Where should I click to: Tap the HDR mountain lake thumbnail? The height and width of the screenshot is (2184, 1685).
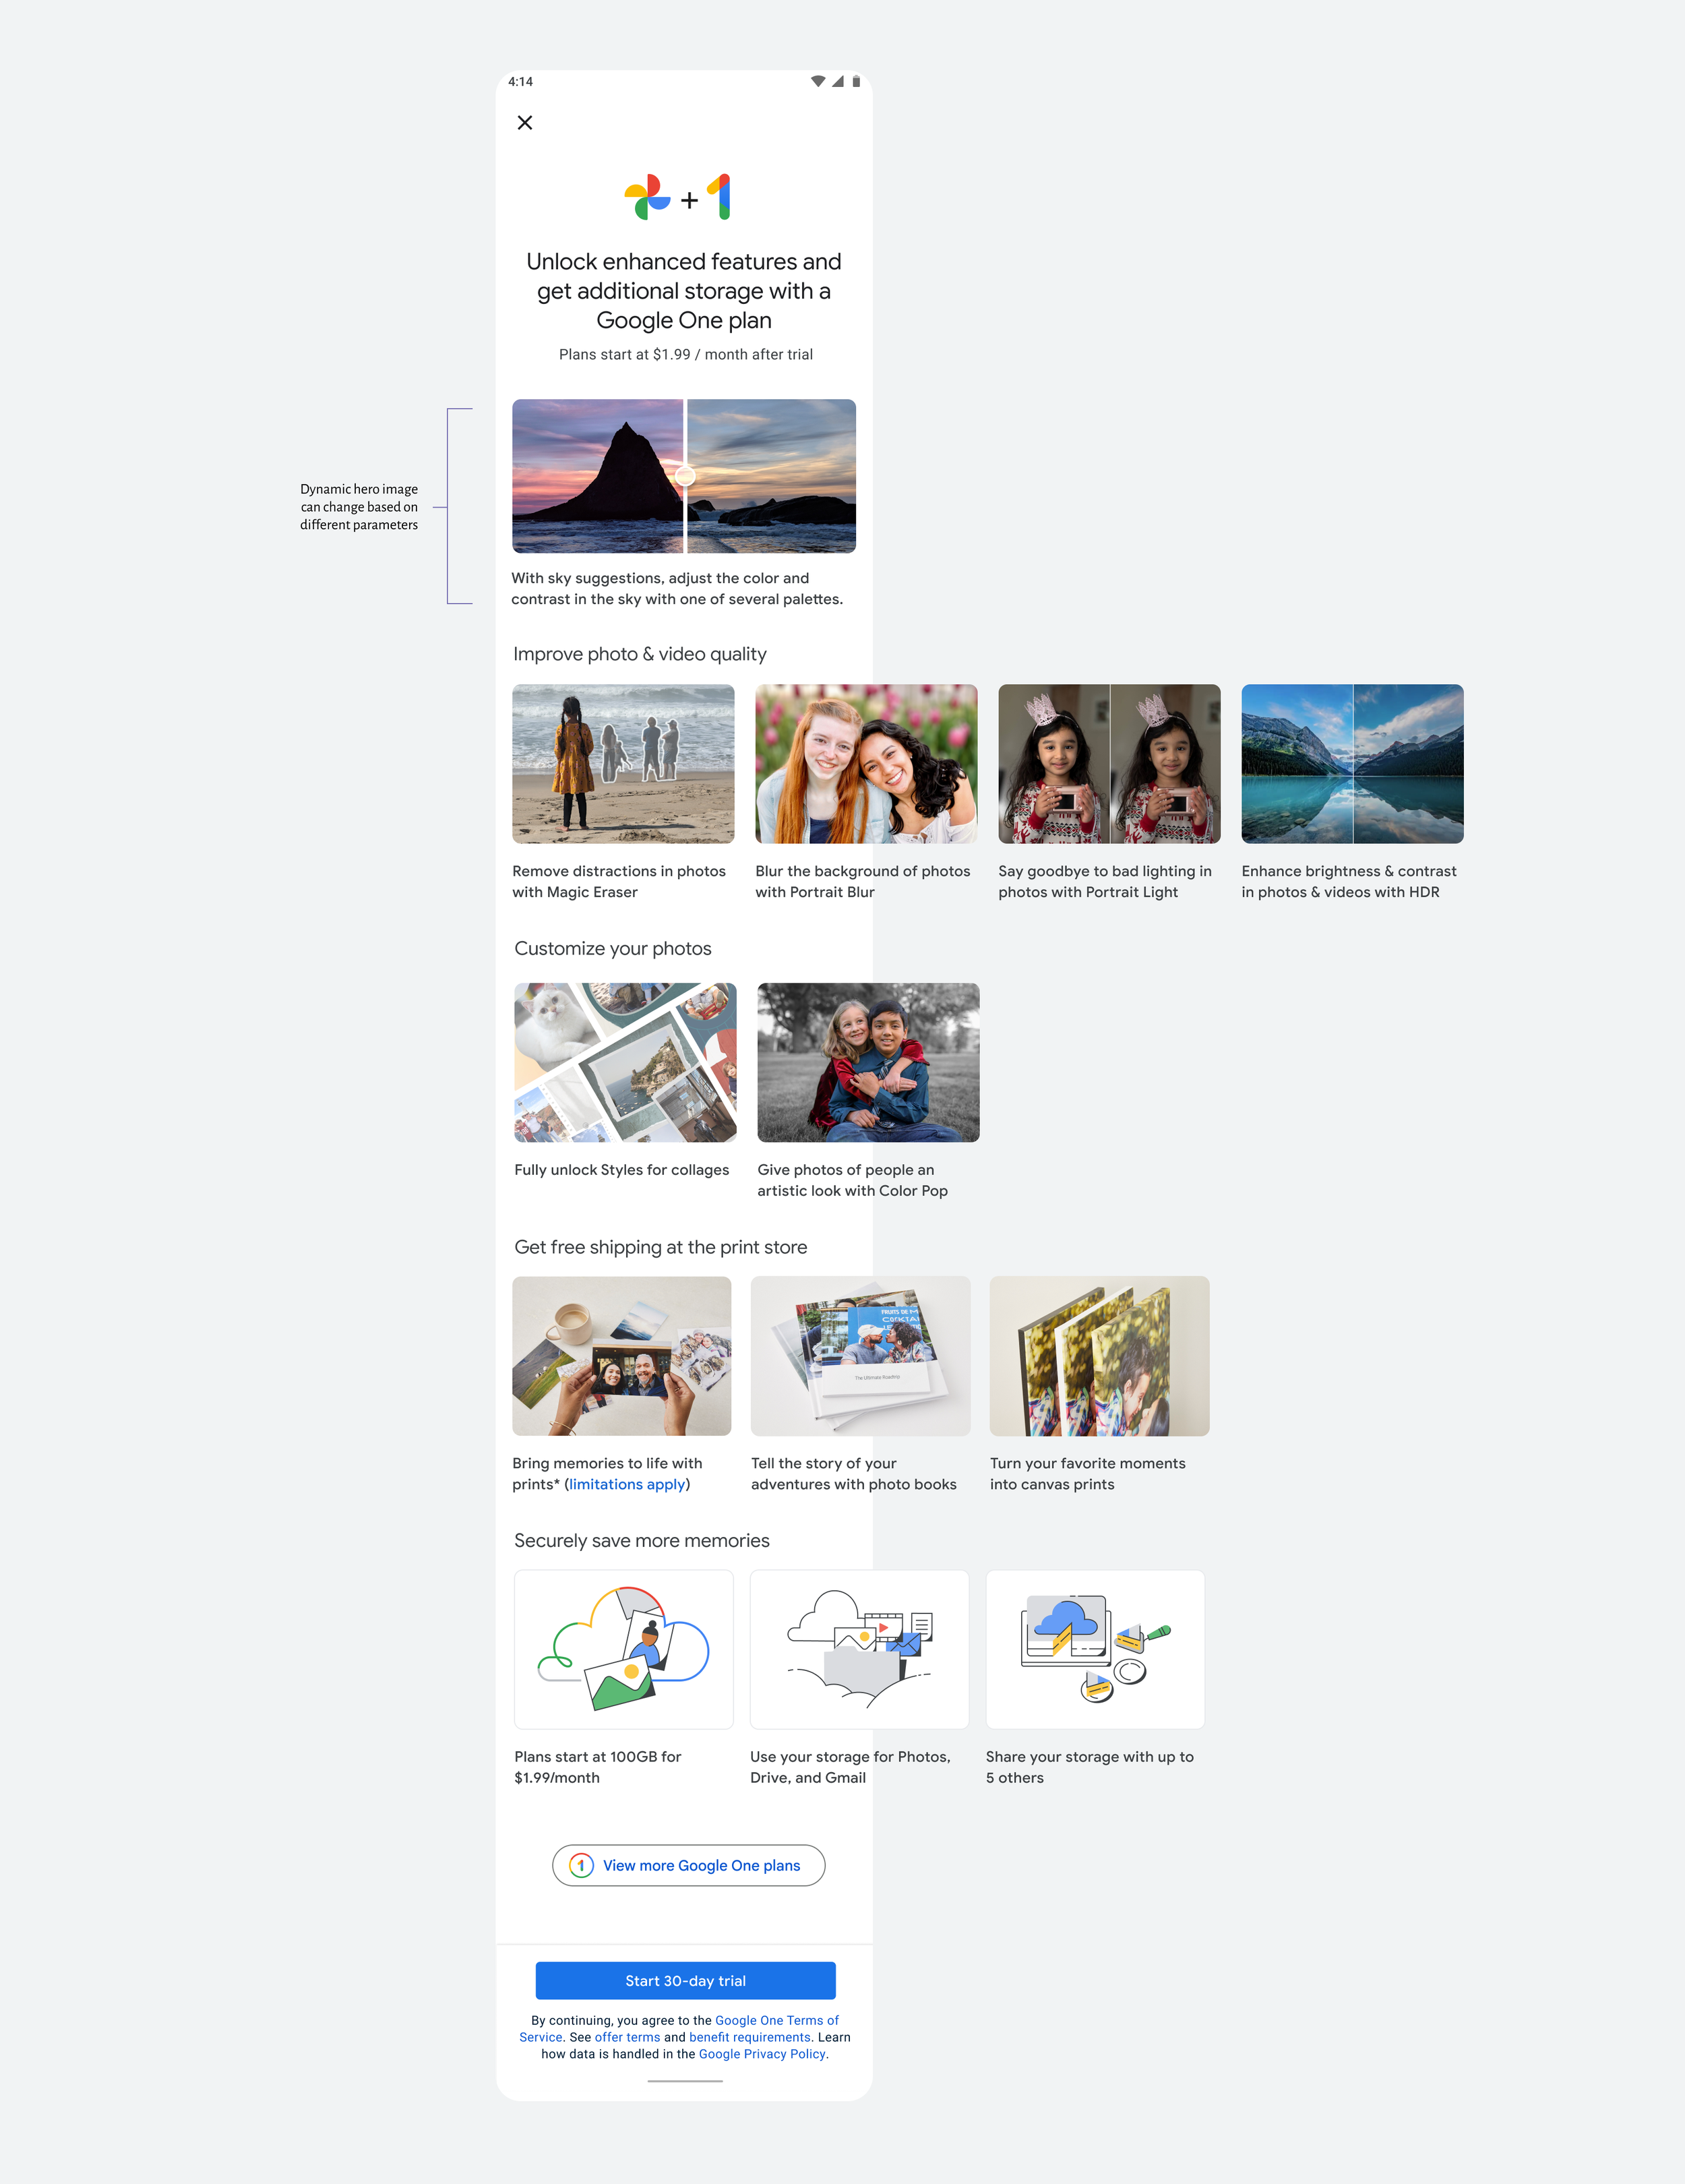click(x=1352, y=764)
